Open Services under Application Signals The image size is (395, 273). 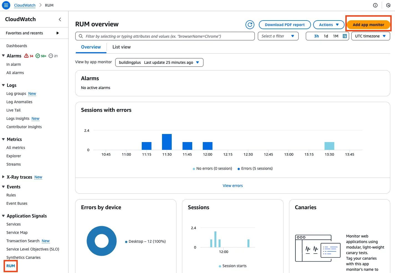pyautogui.click(x=13, y=224)
